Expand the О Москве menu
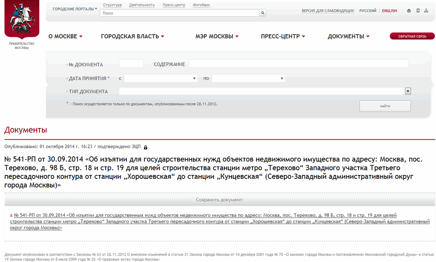436x262 pixels. [x=65, y=37]
